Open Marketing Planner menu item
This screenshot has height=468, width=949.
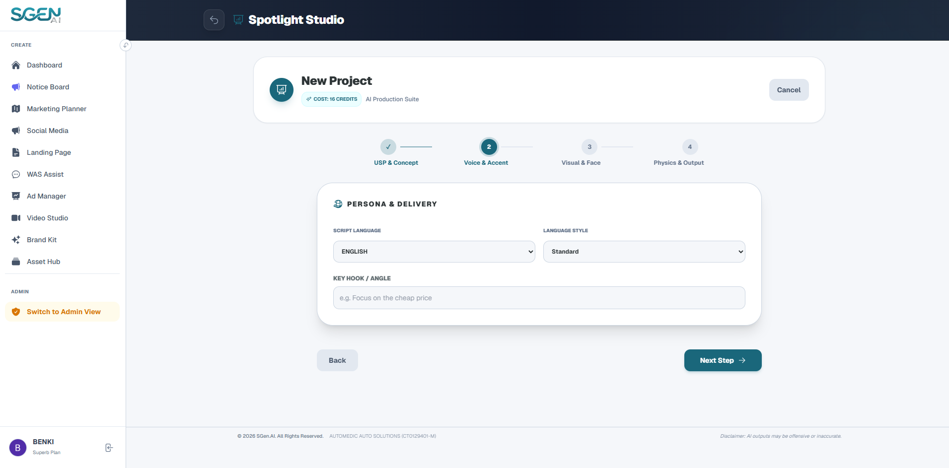point(63,109)
